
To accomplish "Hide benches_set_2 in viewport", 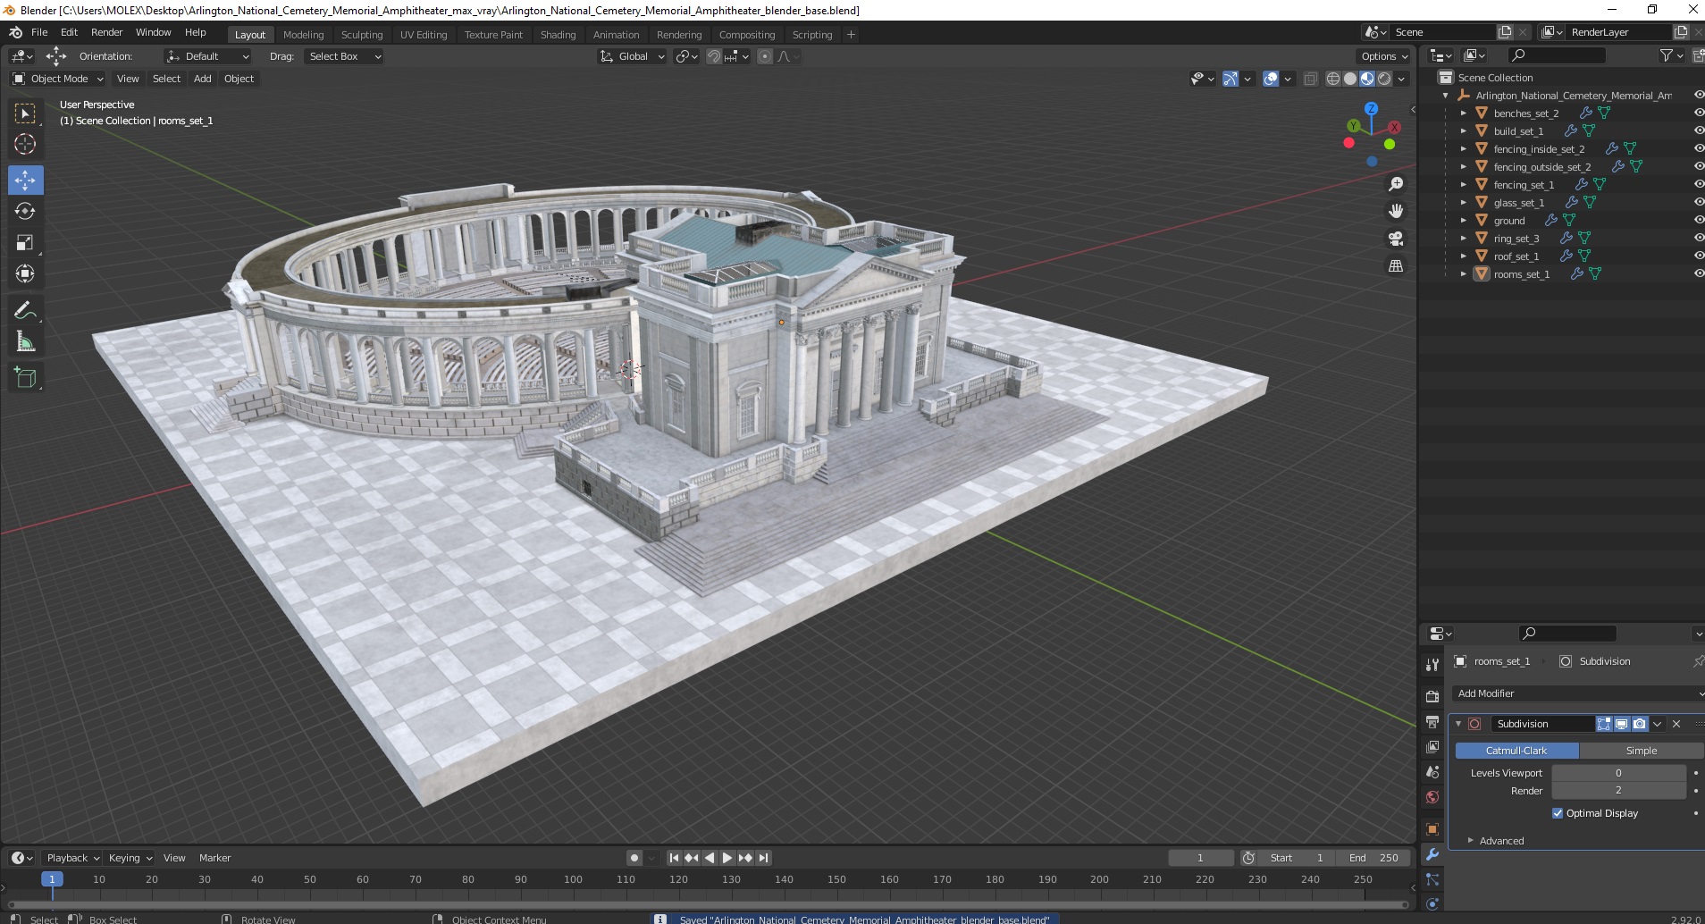I will click(1698, 113).
